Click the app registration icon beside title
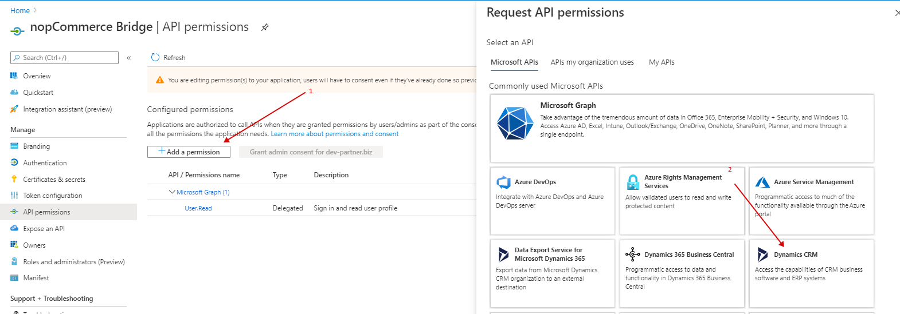 [x=18, y=30]
